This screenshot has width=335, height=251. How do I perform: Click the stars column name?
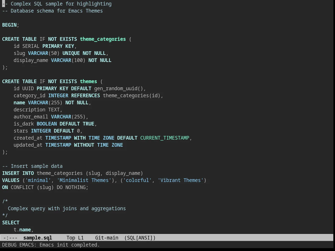(x=21, y=131)
